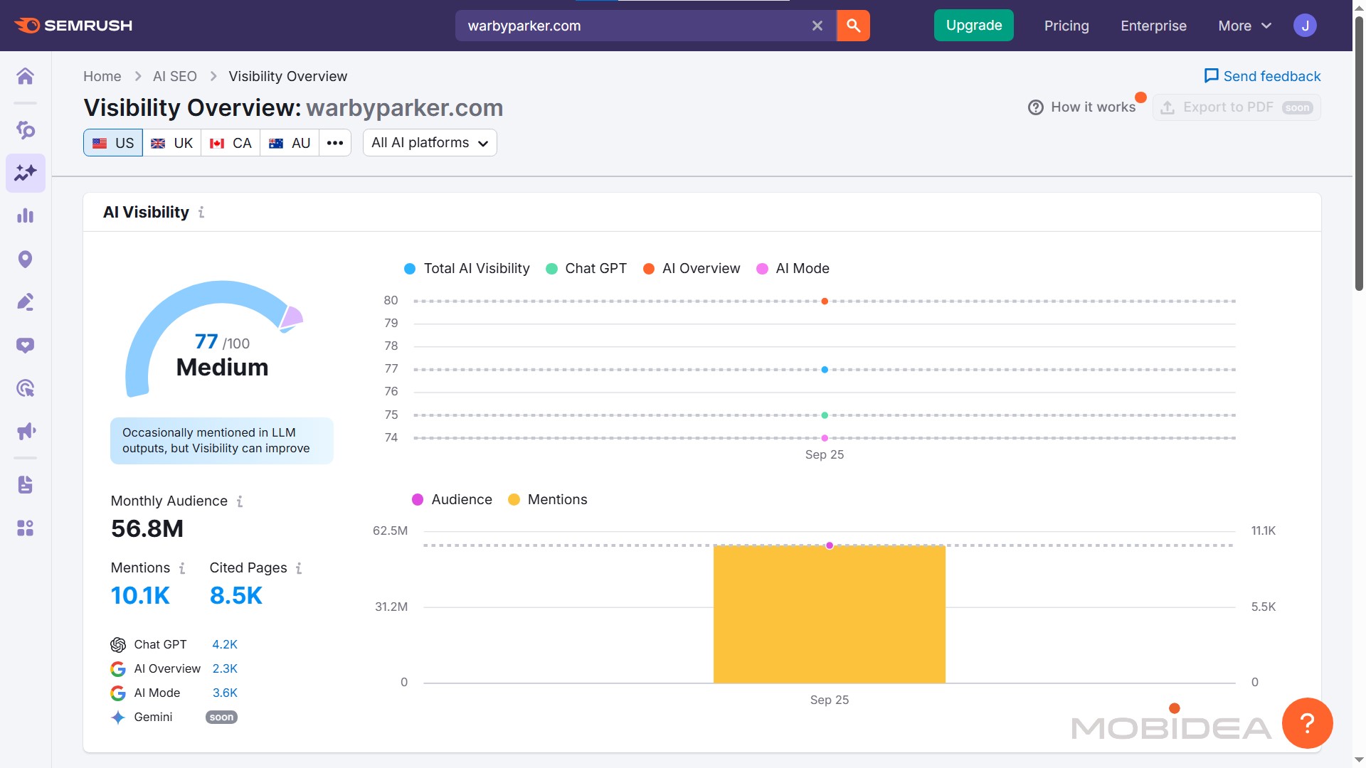Switch to the UK country tab

171,142
